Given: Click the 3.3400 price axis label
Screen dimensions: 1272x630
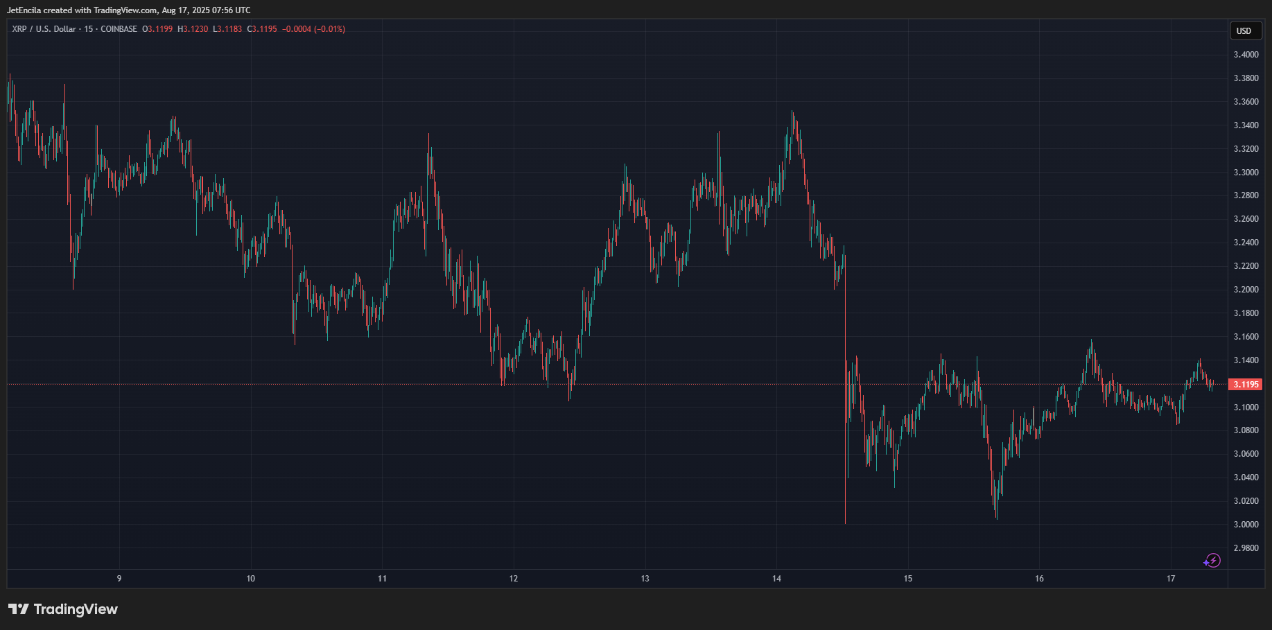Looking at the screenshot, I should tap(1246, 125).
